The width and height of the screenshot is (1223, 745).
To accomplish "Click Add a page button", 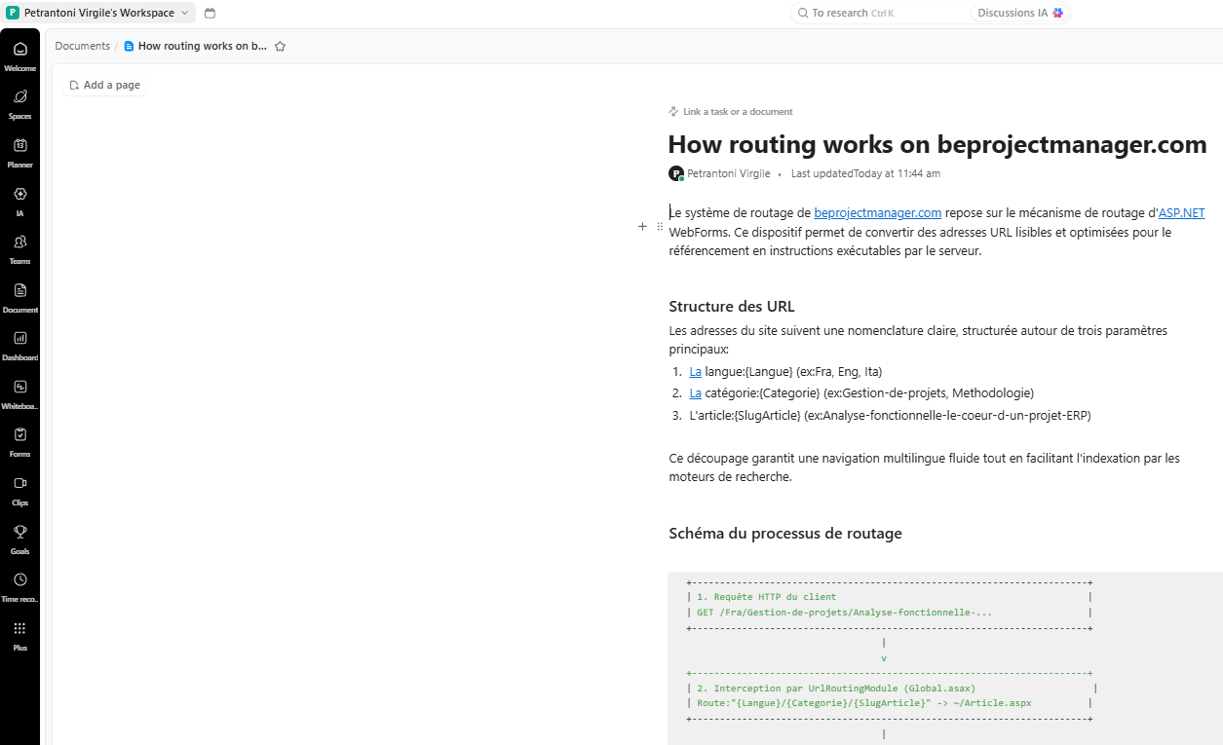I will click(104, 85).
